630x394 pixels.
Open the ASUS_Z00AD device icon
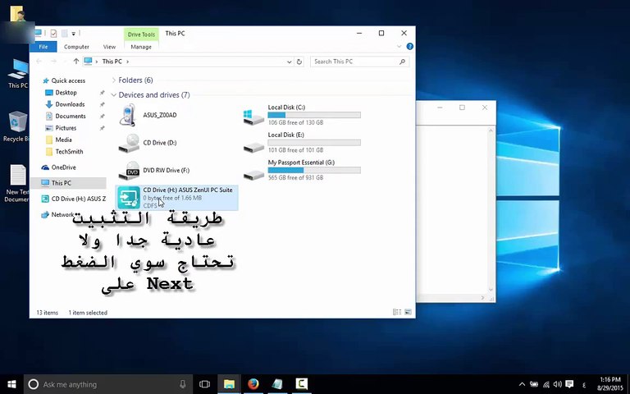pyautogui.click(x=128, y=115)
